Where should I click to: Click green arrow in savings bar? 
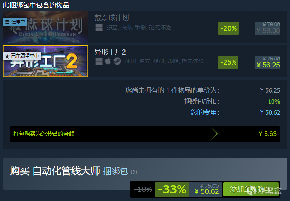(214, 134)
